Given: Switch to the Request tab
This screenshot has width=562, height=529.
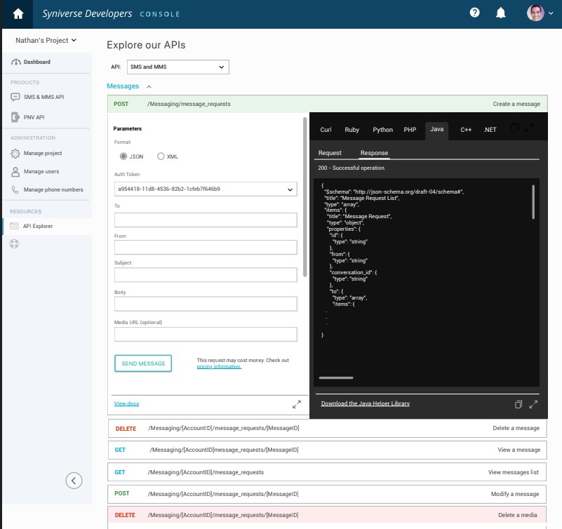Looking at the screenshot, I should tap(330, 153).
